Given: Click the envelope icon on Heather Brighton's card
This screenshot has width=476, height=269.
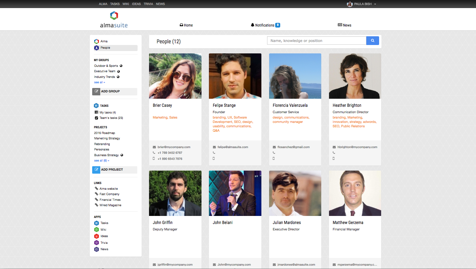Looking at the screenshot, I should [334, 147].
